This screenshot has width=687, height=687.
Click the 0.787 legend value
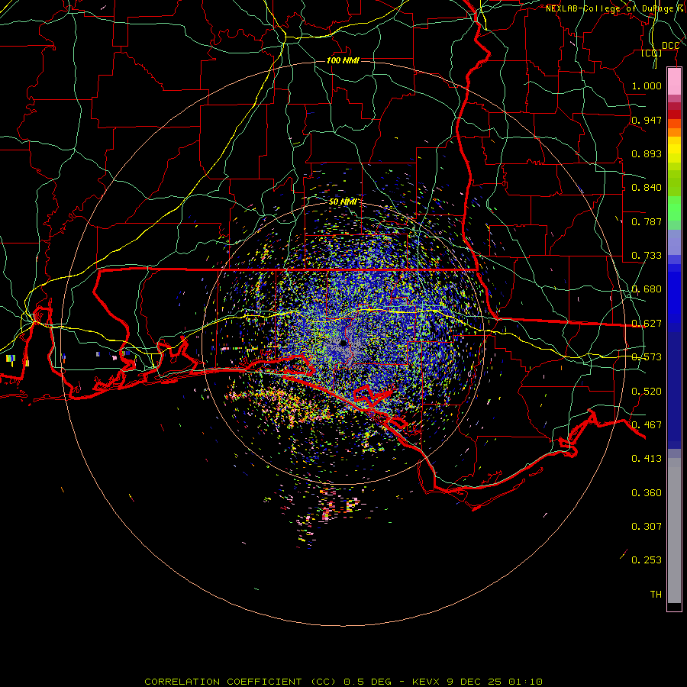pos(647,221)
